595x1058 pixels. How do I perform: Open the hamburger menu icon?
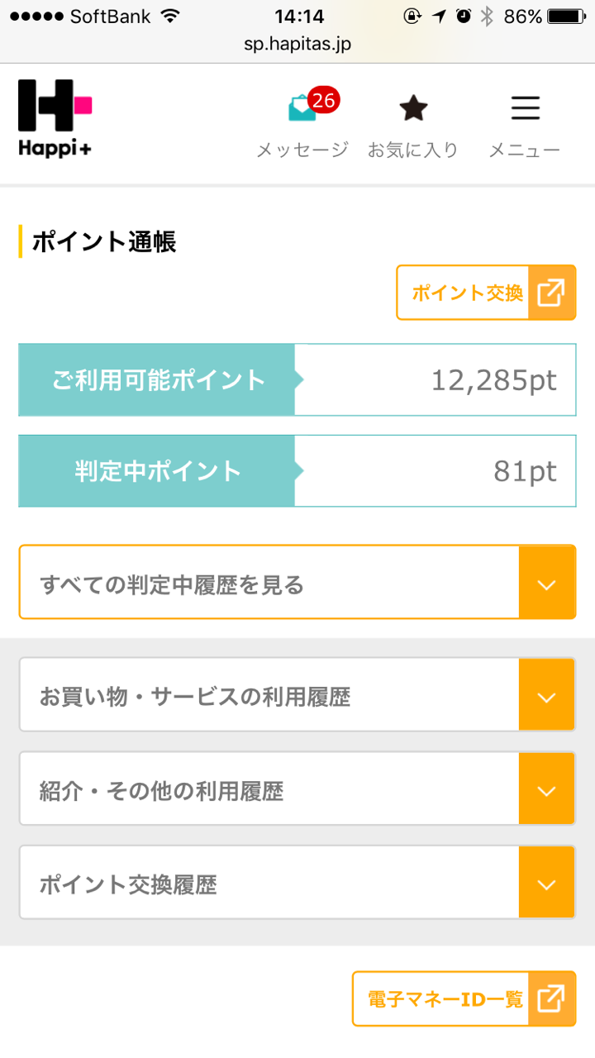point(525,108)
